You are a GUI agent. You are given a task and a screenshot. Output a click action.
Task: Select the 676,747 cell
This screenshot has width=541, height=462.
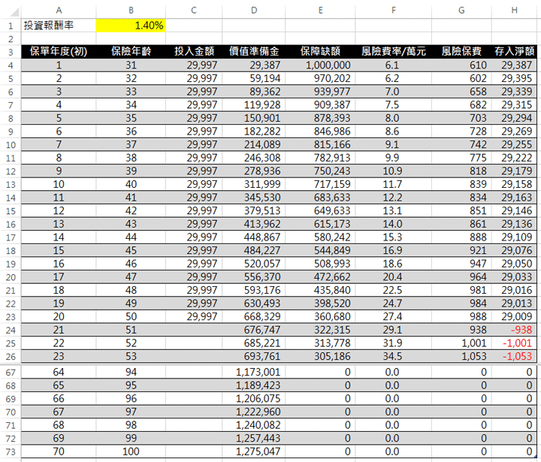click(x=254, y=331)
